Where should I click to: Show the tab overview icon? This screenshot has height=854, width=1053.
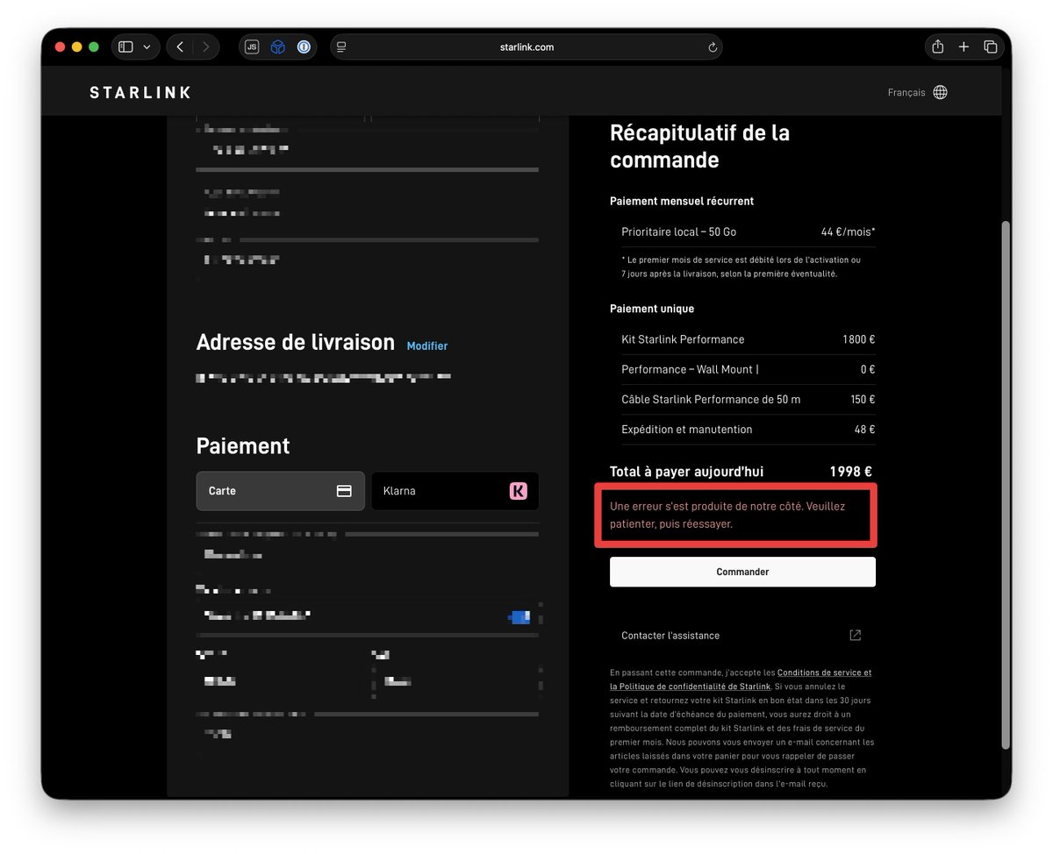pyautogui.click(x=991, y=47)
